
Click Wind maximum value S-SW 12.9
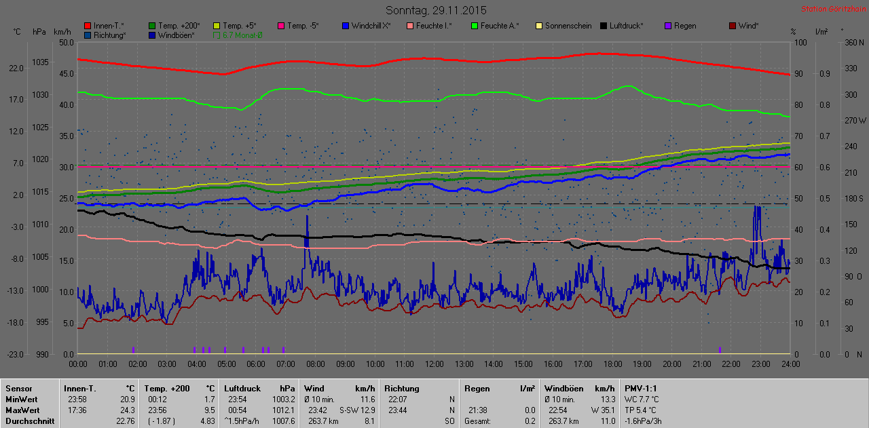[357, 410]
